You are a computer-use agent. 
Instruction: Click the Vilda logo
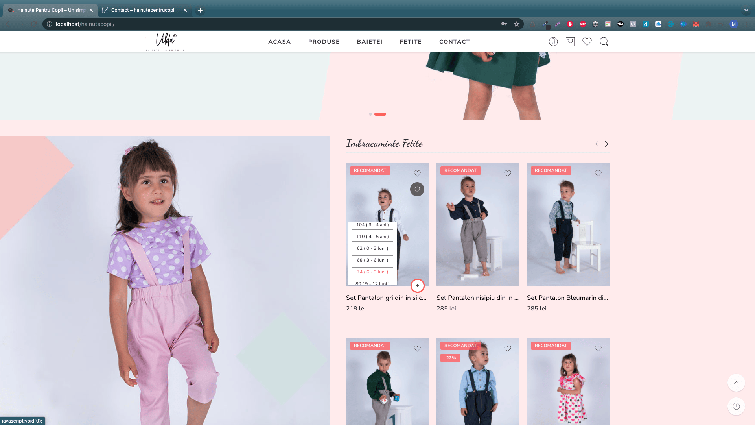tap(165, 42)
